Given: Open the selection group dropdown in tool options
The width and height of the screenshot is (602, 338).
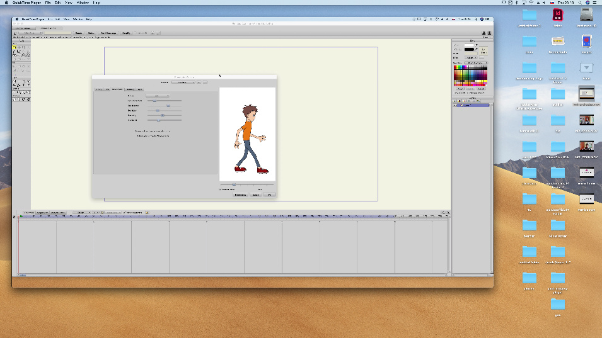Looking at the screenshot, I should point(30,33).
